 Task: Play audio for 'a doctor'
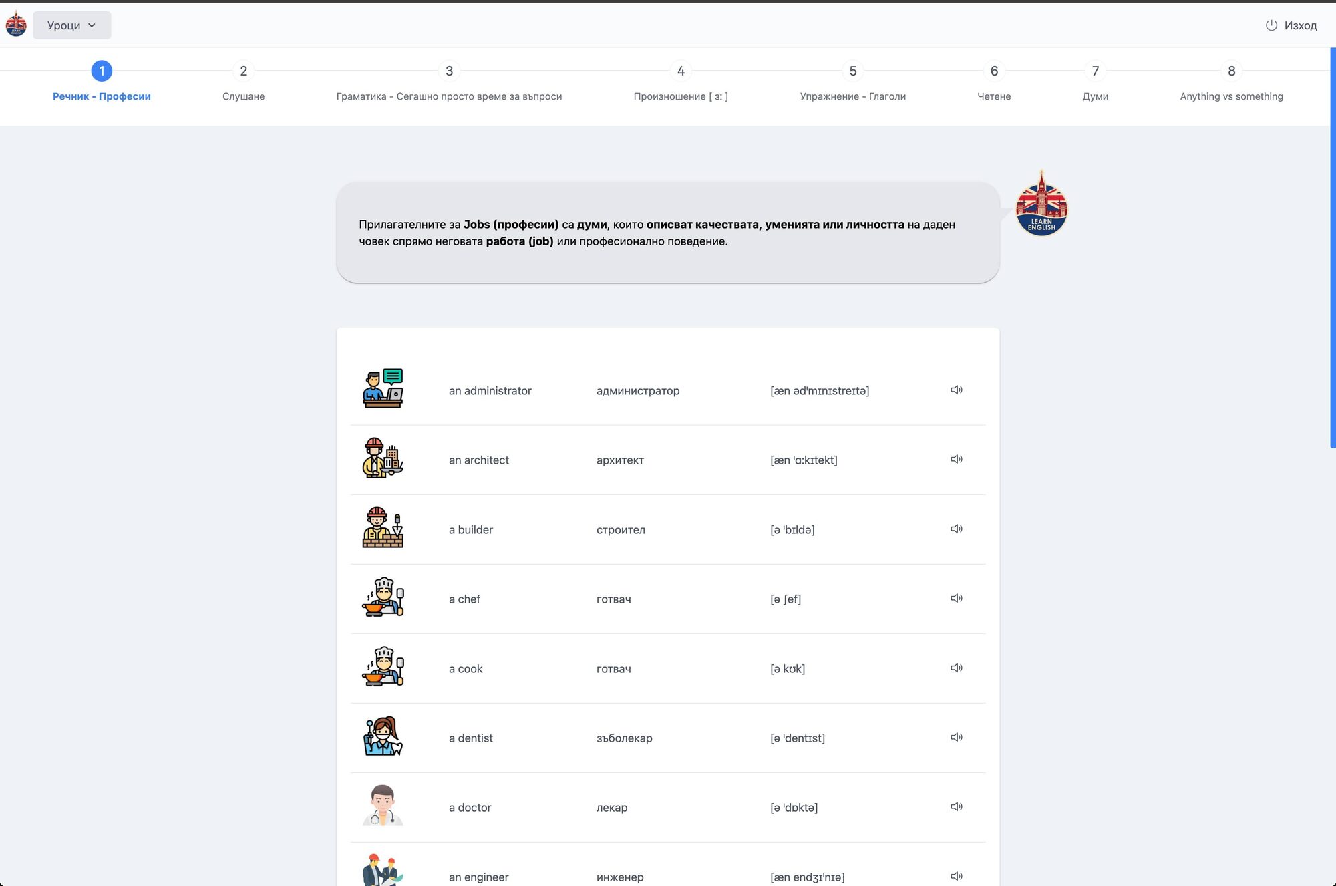[x=956, y=806]
